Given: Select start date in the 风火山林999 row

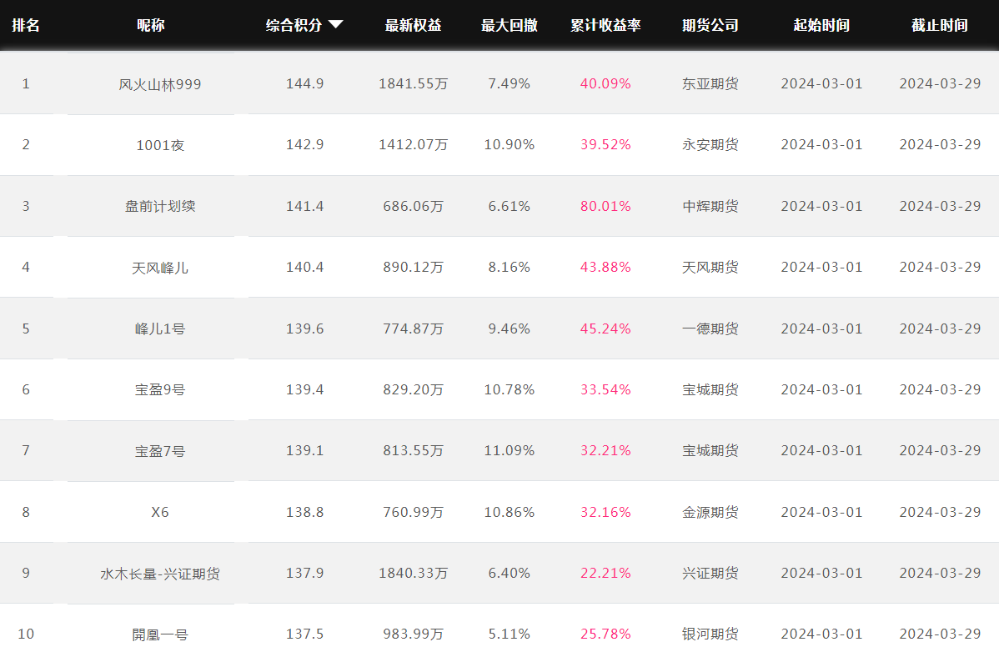Looking at the screenshot, I should pyautogui.click(x=821, y=83).
